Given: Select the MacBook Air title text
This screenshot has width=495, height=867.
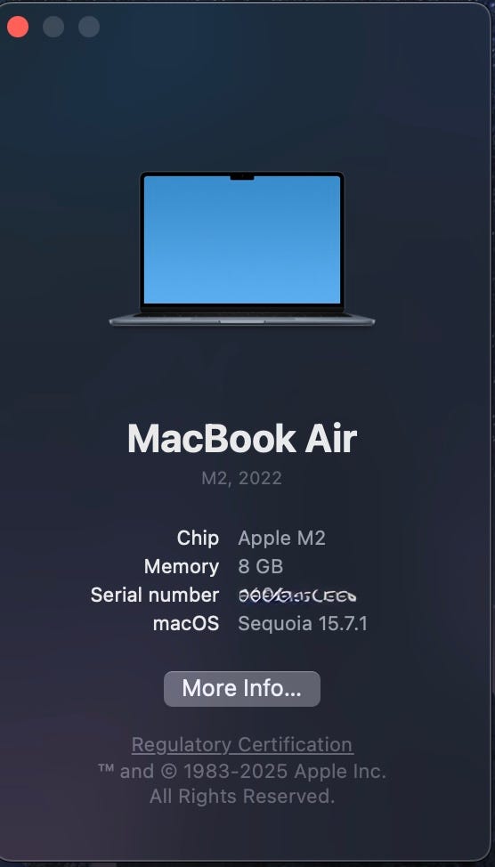Looking at the screenshot, I should [241, 439].
